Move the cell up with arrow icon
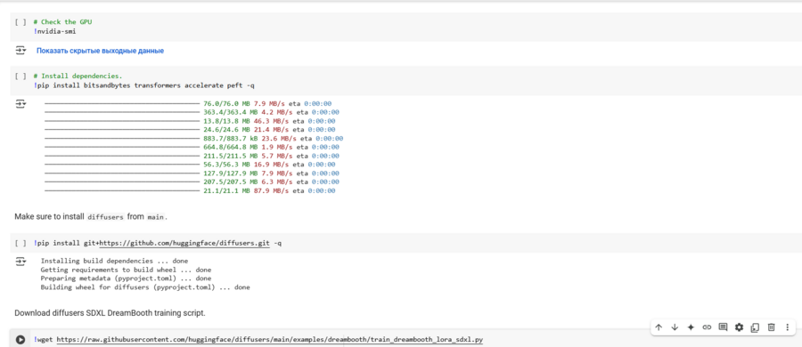 659,327
